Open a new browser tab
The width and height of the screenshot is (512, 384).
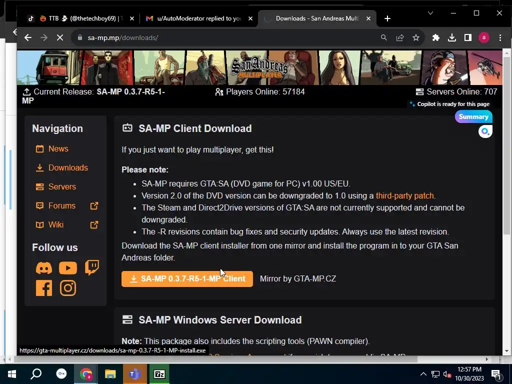pyautogui.click(x=387, y=18)
